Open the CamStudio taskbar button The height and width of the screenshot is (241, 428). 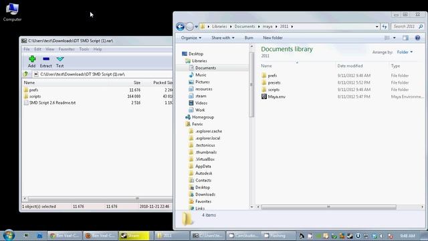tap(244, 236)
